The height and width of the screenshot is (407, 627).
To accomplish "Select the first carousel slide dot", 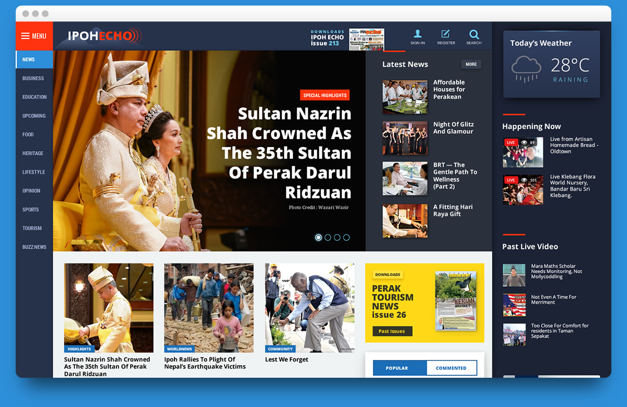I will (318, 237).
